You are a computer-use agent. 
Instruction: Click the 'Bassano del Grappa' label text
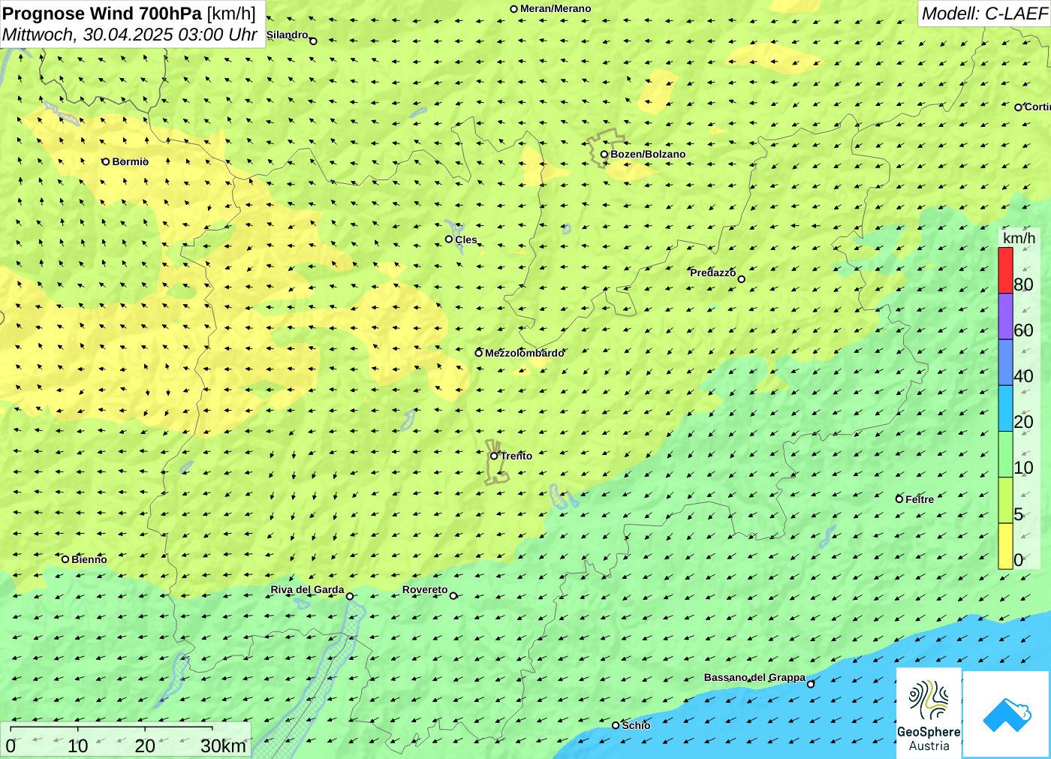pyautogui.click(x=754, y=677)
